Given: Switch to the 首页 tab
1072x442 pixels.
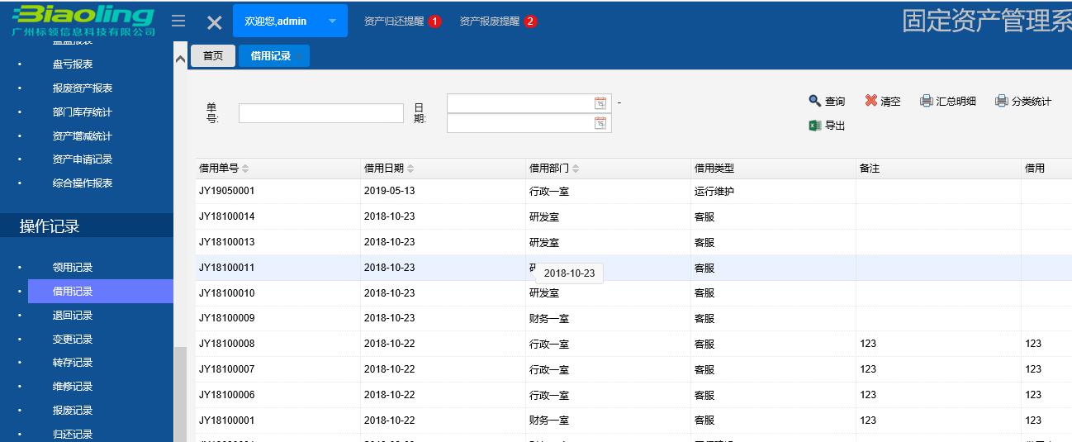Looking at the screenshot, I should tap(213, 55).
